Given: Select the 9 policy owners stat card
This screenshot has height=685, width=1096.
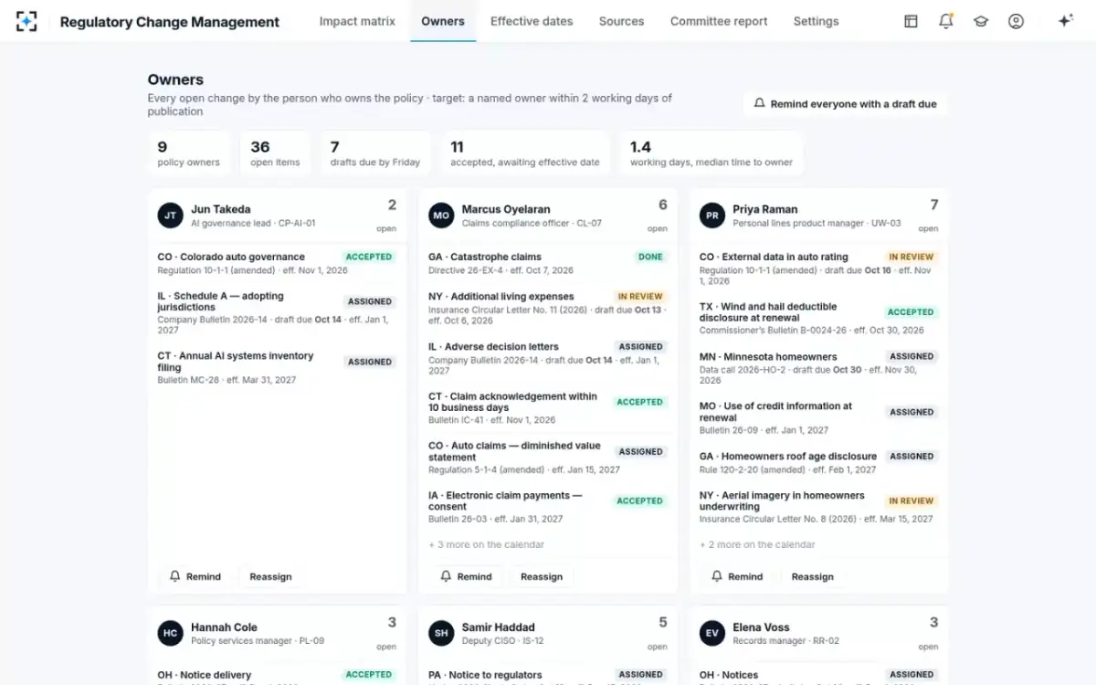Looking at the screenshot, I should (189, 153).
